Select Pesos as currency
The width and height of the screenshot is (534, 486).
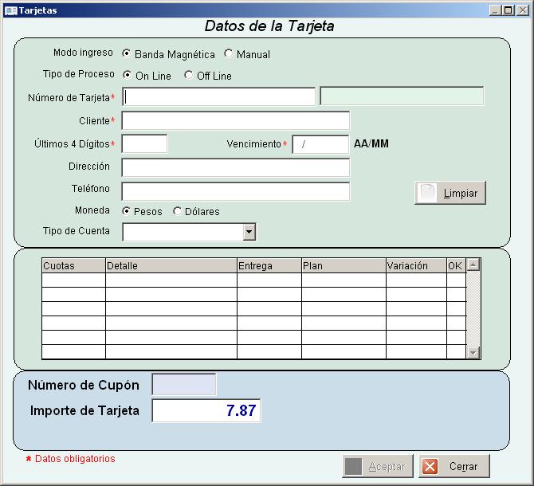click(x=127, y=211)
